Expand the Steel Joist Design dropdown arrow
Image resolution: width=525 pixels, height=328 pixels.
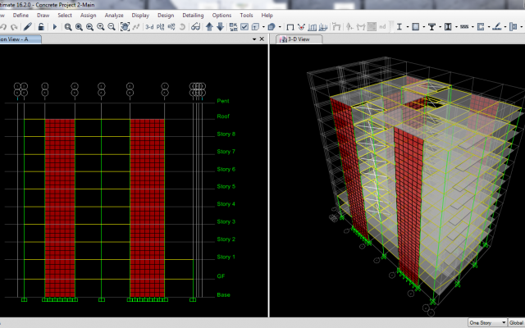[472, 27]
